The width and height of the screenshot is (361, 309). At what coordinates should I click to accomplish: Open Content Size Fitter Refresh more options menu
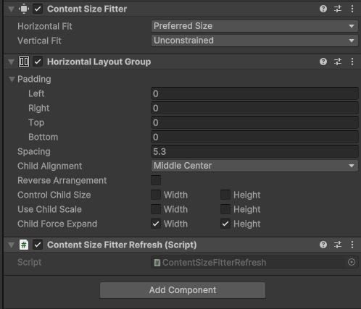(x=352, y=245)
